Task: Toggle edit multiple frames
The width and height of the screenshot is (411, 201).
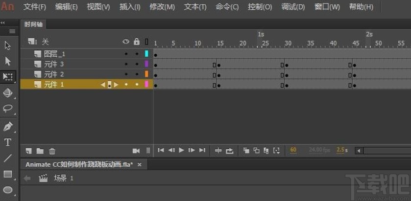Action: pyautogui.click(x=266, y=151)
